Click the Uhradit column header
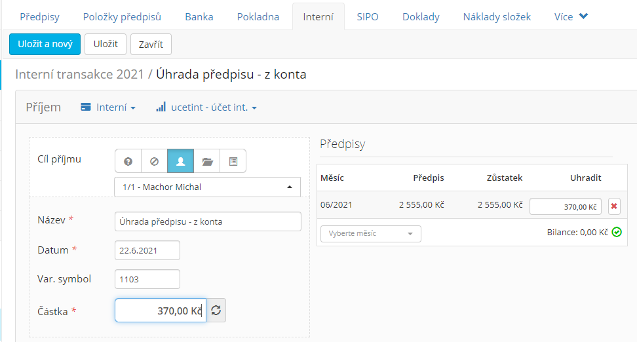The width and height of the screenshot is (637, 342). 585,178
